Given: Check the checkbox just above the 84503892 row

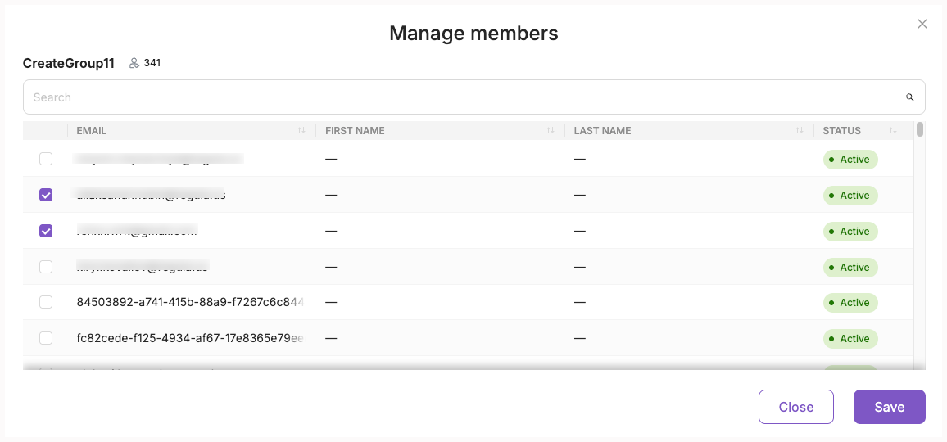Looking at the screenshot, I should click(46, 266).
